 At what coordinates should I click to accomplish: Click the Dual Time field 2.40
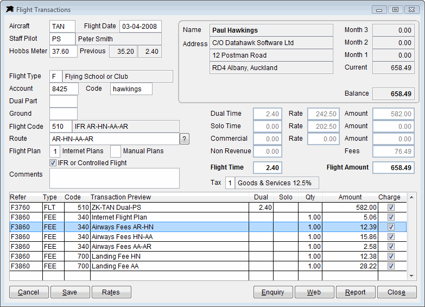(x=268, y=114)
